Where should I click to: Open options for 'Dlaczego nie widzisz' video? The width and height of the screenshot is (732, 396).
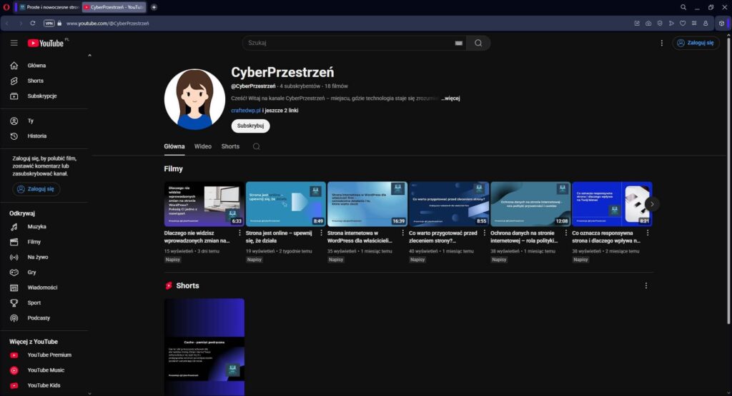239,233
